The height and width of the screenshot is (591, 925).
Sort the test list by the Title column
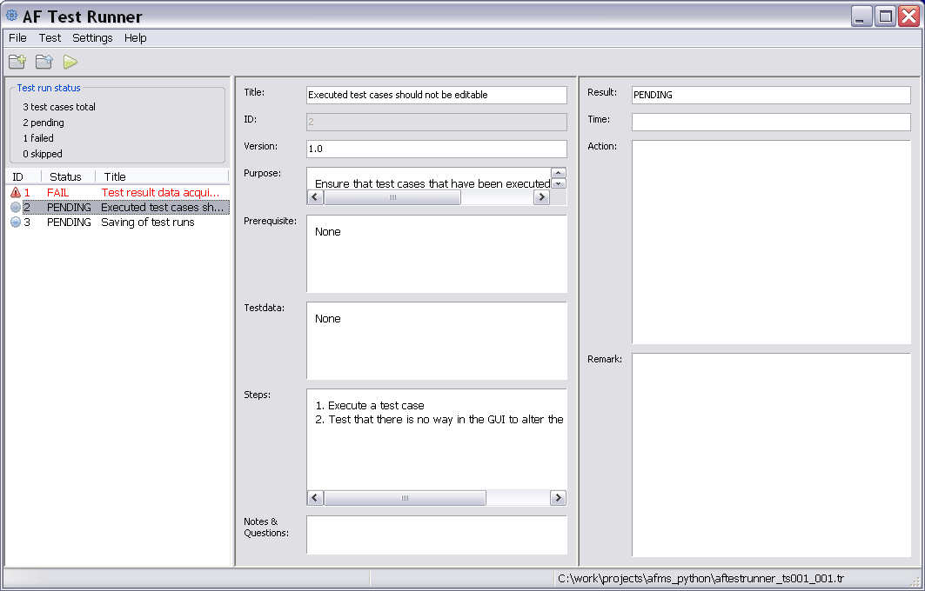point(114,176)
